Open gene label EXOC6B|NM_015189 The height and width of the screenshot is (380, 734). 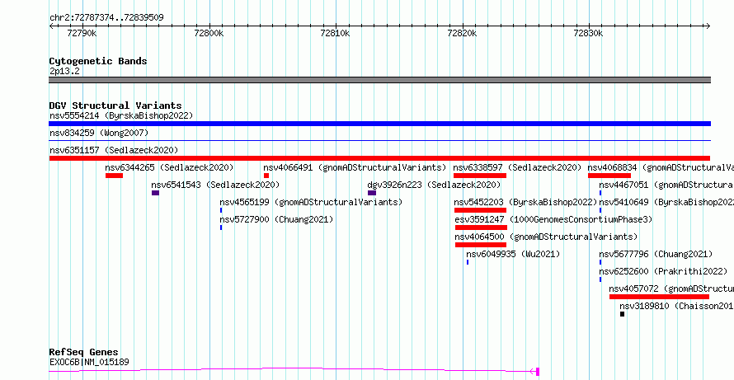click(x=89, y=362)
